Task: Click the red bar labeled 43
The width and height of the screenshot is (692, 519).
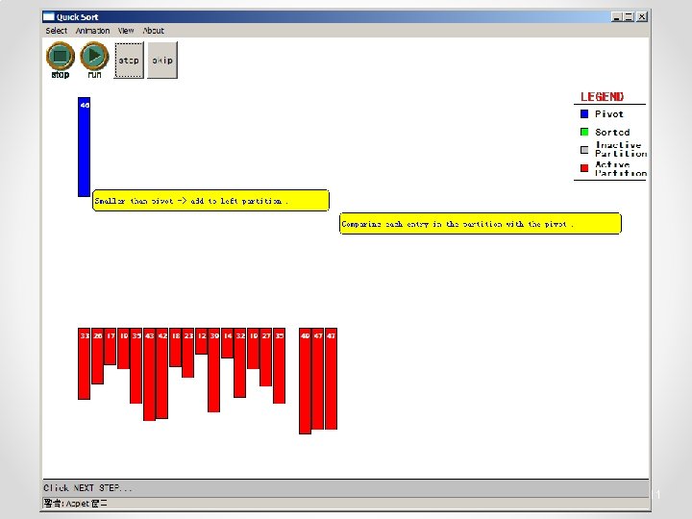Action: click(149, 374)
